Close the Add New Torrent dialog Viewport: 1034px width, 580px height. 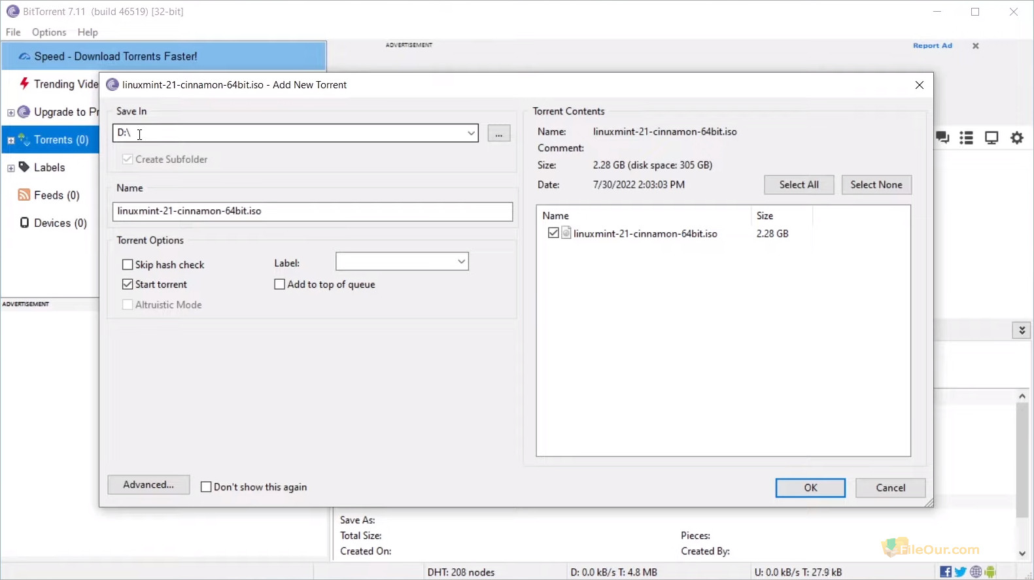coord(920,85)
